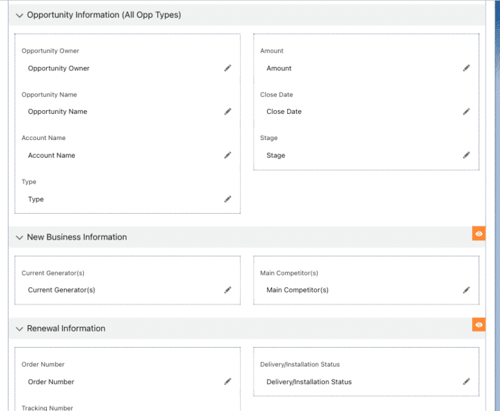Select the Opportunity Name field value
This screenshot has height=411, width=500.
point(57,111)
